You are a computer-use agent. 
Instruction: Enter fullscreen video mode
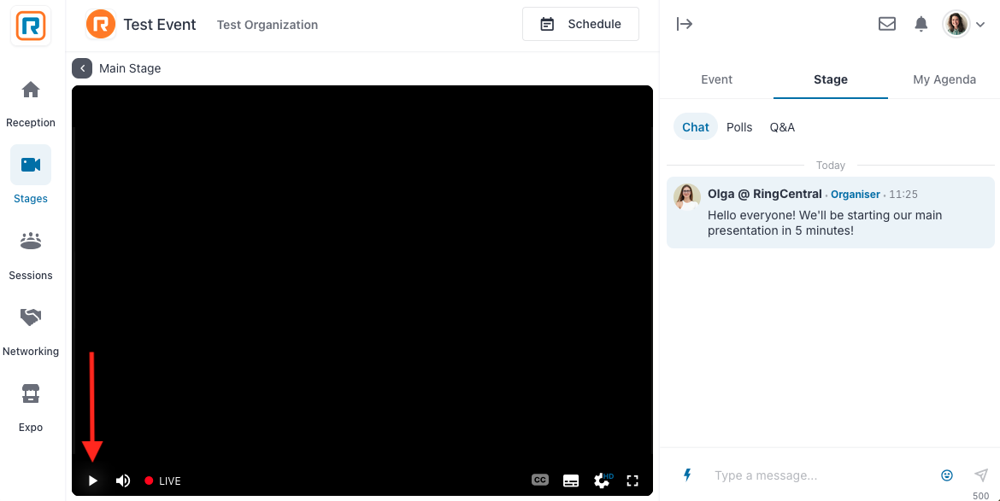[632, 481]
